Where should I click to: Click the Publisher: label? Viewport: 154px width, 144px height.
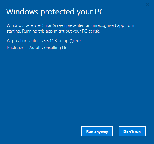pos(16,48)
